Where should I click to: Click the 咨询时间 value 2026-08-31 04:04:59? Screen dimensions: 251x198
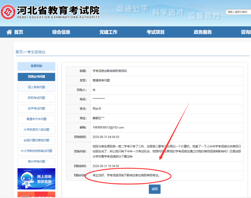pos(106,137)
